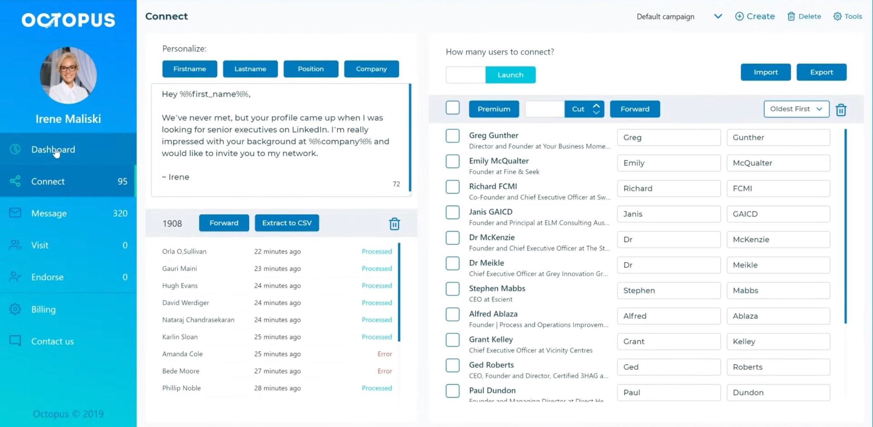Tick the select-all checkbox in list header
The width and height of the screenshot is (873, 427).
pos(453,108)
